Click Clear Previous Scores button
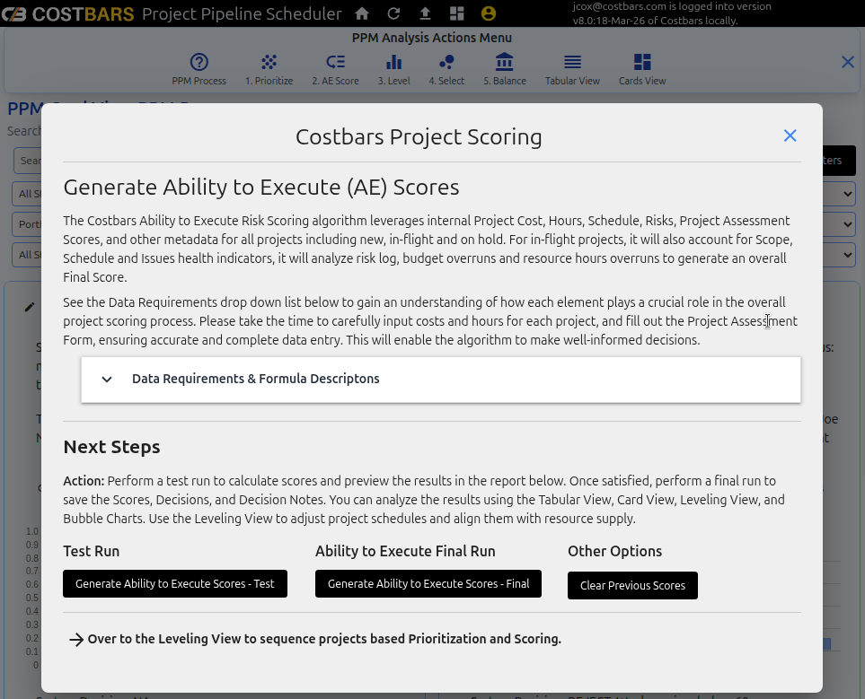The height and width of the screenshot is (699, 865). (x=632, y=585)
